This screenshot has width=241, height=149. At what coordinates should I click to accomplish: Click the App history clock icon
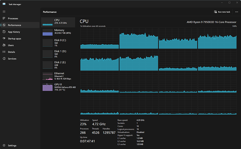[4, 32]
